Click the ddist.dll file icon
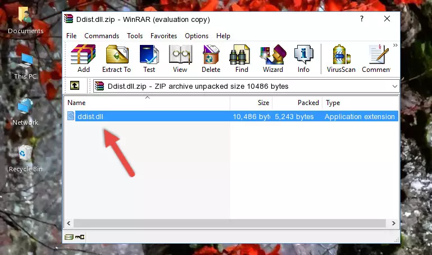Screen dimensions: 432x255 pyautogui.click(x=71, y=116)
